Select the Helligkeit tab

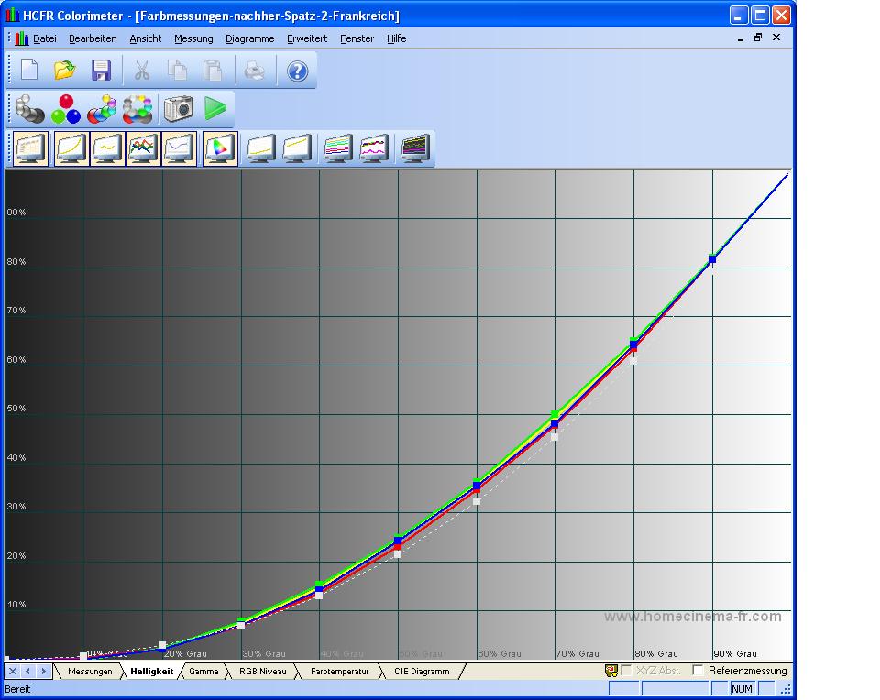click(151, 672)
